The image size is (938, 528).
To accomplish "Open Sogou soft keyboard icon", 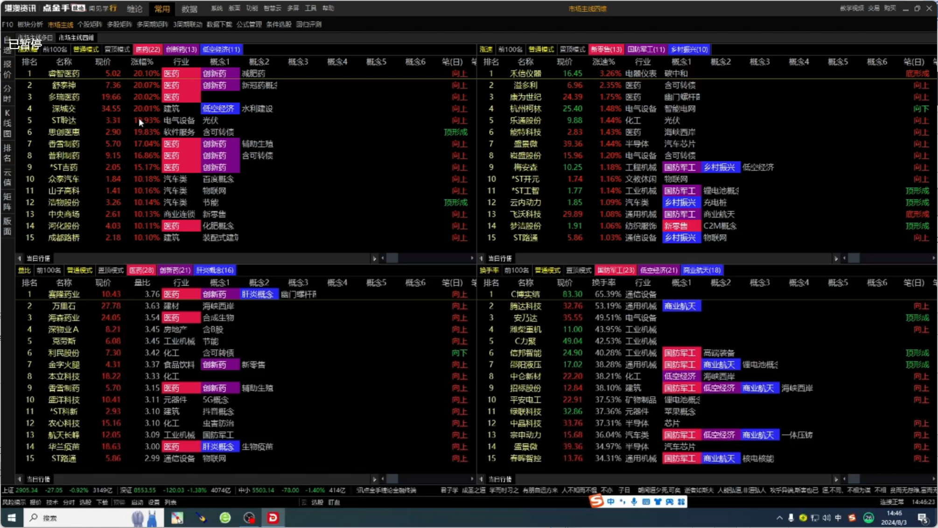I will [x=646, y=501].
